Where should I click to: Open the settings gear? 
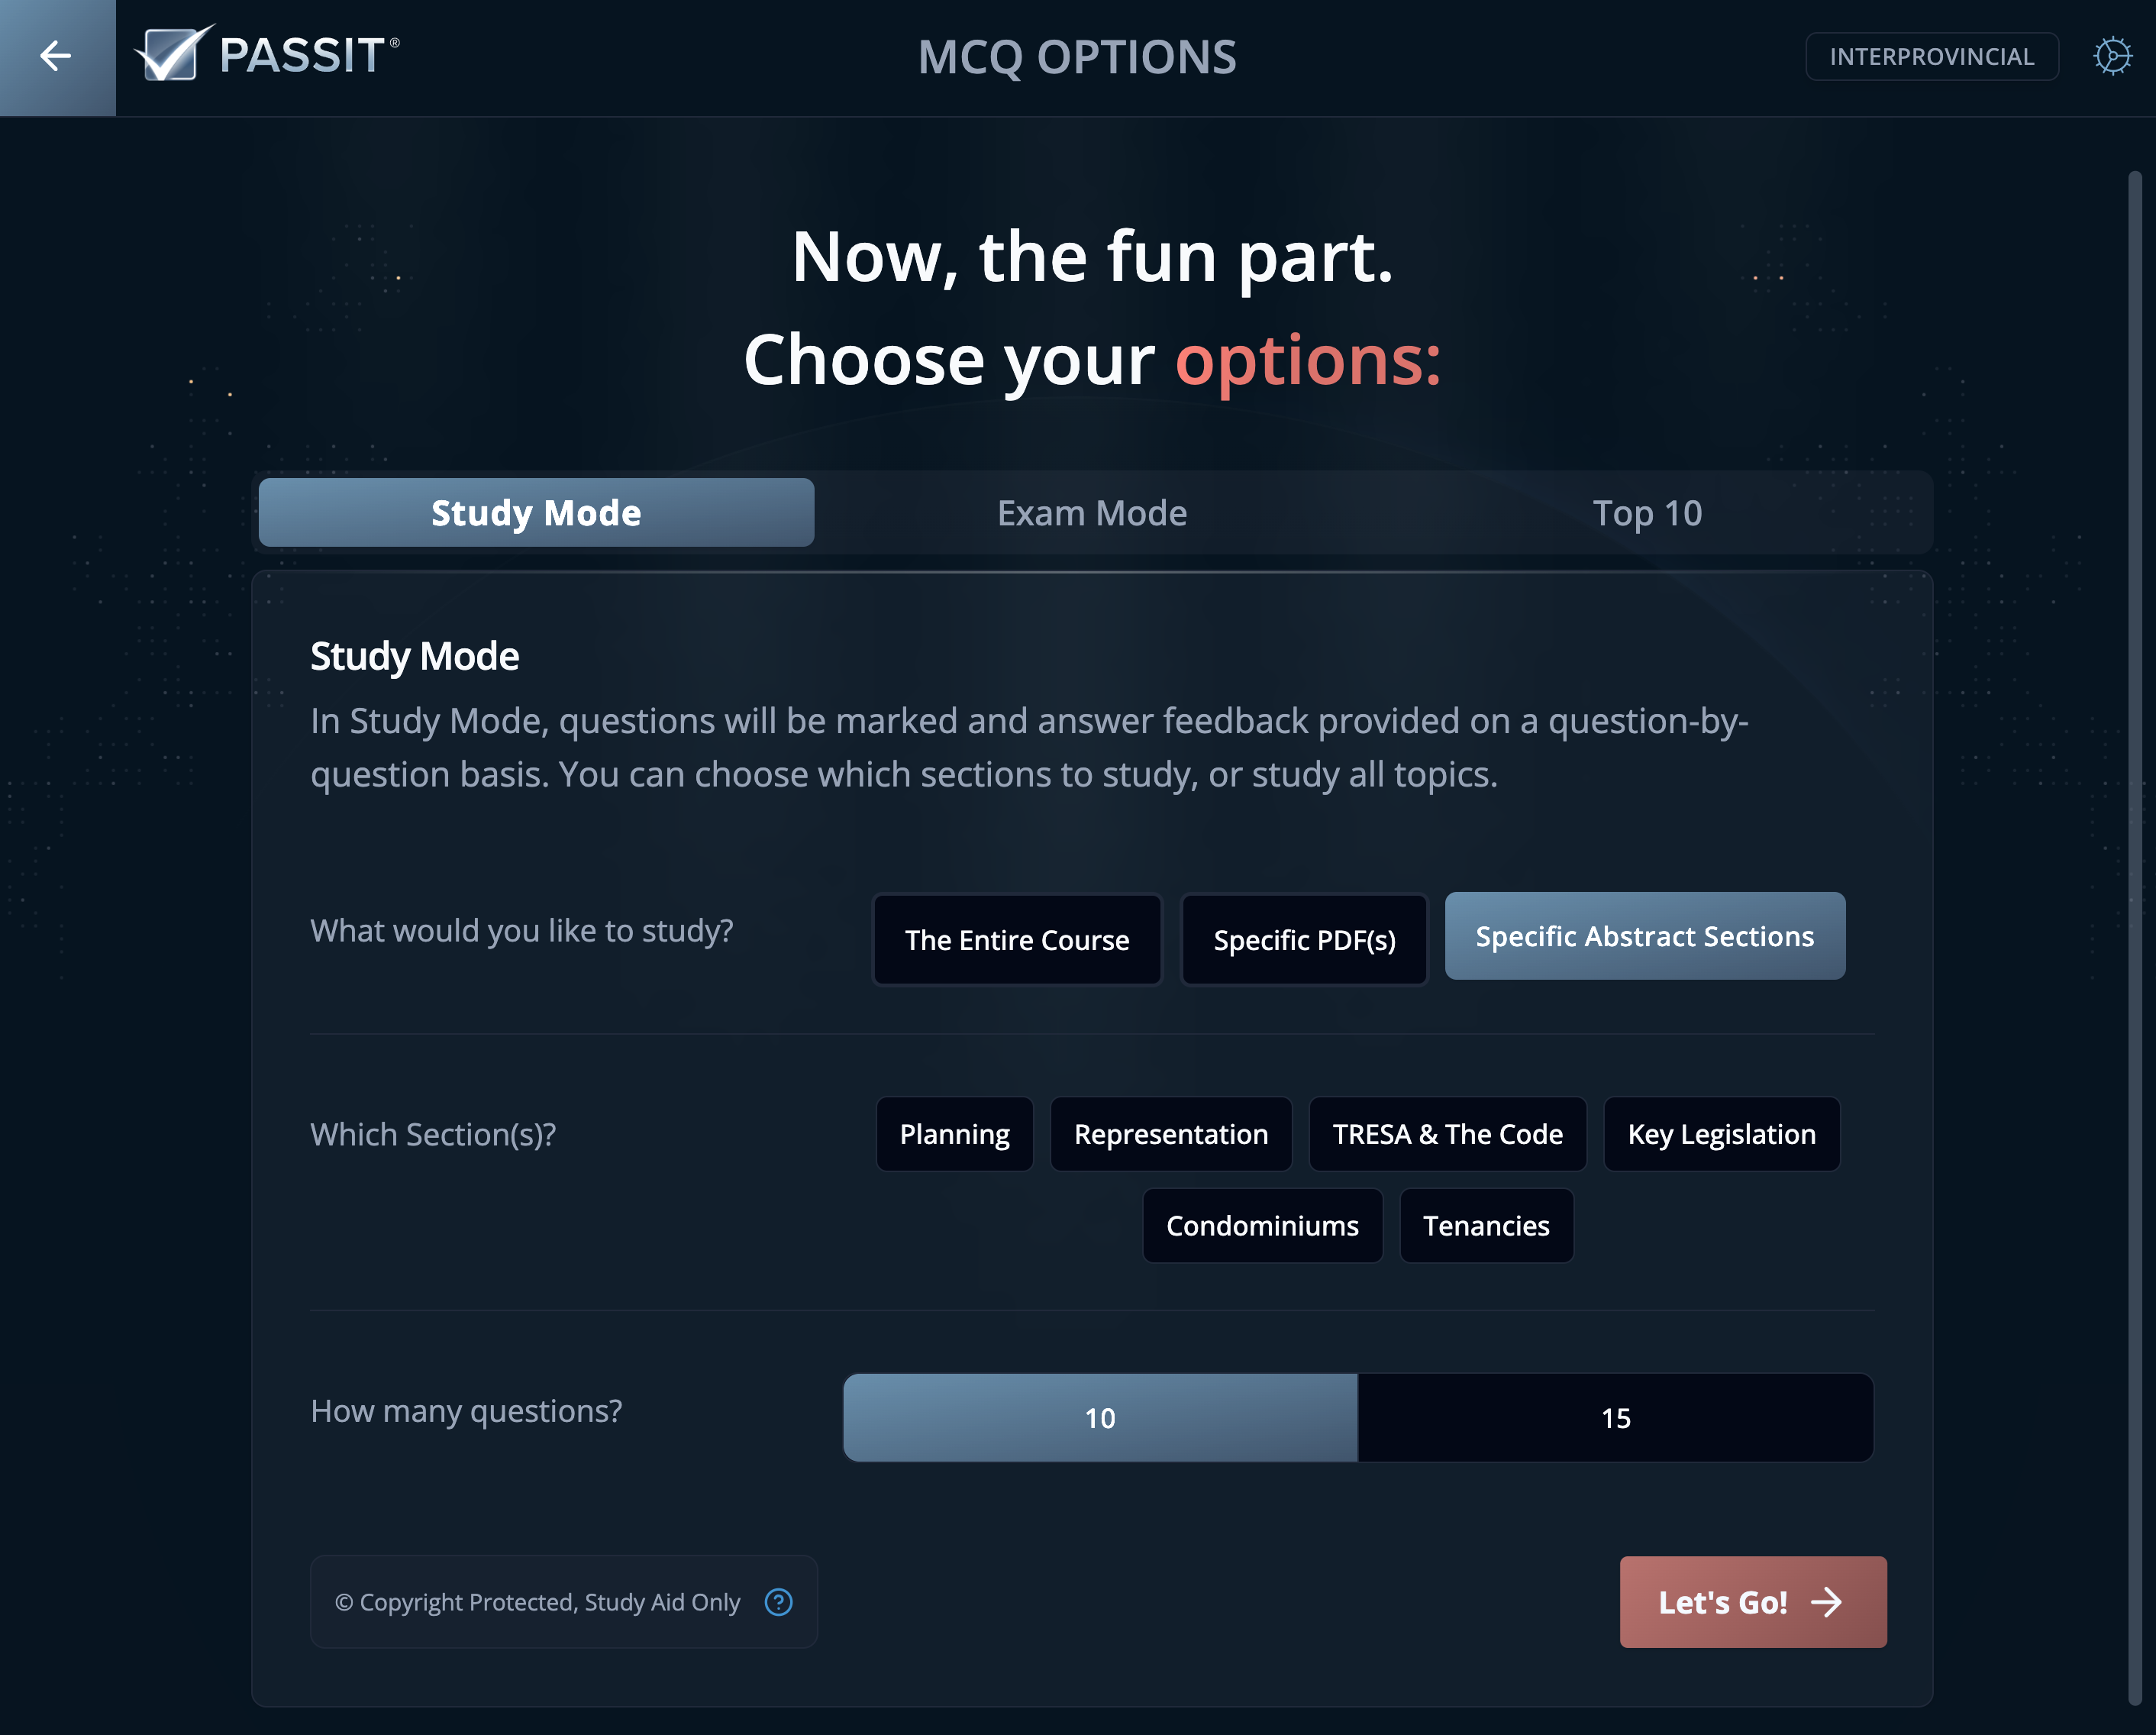point(2114,56)
